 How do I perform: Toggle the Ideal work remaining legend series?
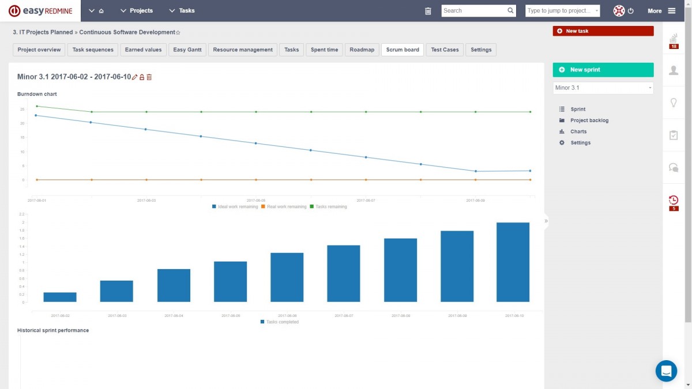tap(235, 206)
